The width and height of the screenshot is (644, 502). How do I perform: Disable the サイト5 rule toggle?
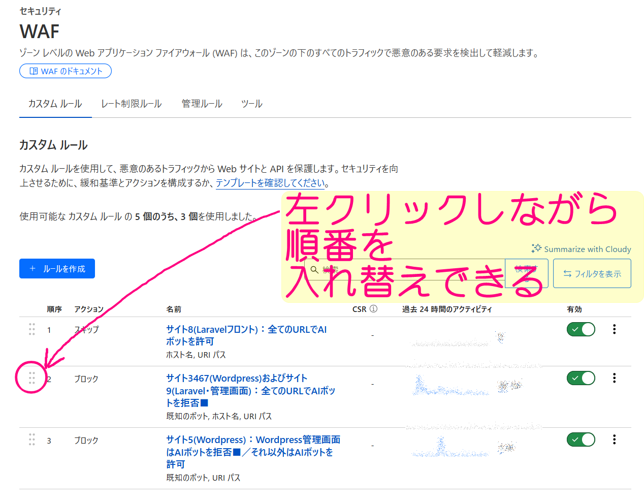pyautogui.click(x=581, y=440)
